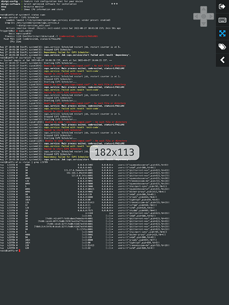Click the cups.service CUPS Scheduler header line

pos(20,17)
